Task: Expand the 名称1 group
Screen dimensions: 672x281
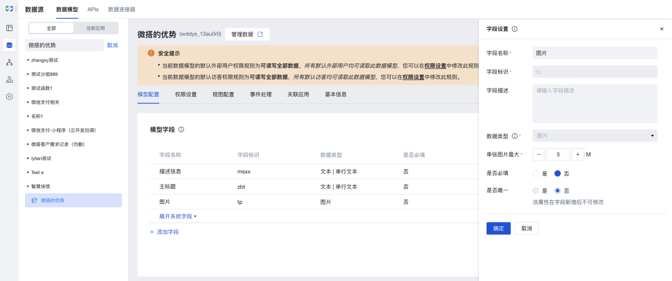Action: (x=28, y=116)
